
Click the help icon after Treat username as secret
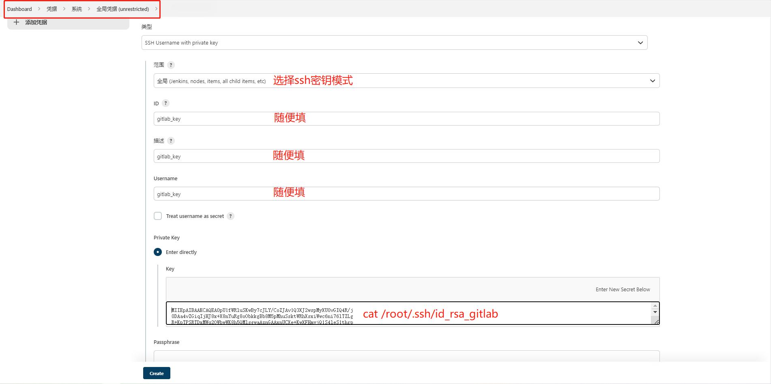click(230, 216)
